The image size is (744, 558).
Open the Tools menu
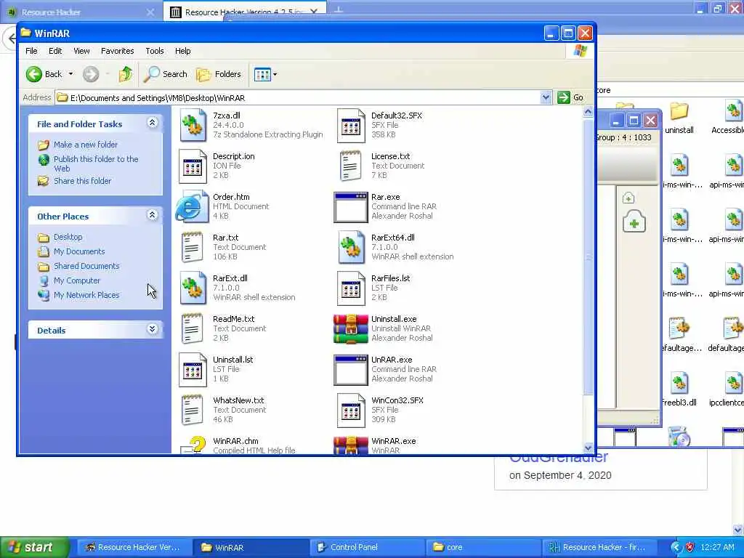pyautogui.click(x=155, y=51)
